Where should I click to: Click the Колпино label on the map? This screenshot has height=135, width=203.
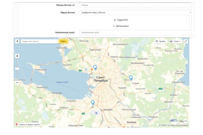point(132,122)
